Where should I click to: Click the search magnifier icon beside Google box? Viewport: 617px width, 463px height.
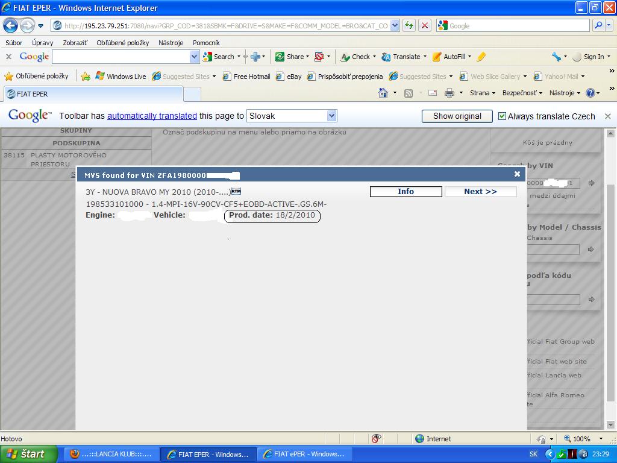pos(598,25)
